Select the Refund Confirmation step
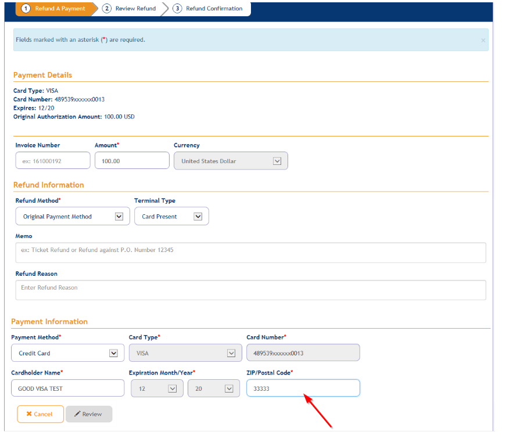506x439 pixels. point(208,9)
